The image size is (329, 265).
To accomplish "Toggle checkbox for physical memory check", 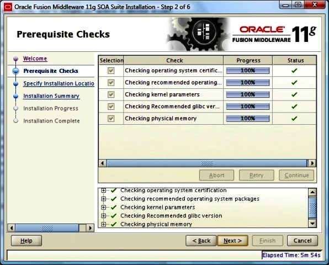I will coord(111,118).
